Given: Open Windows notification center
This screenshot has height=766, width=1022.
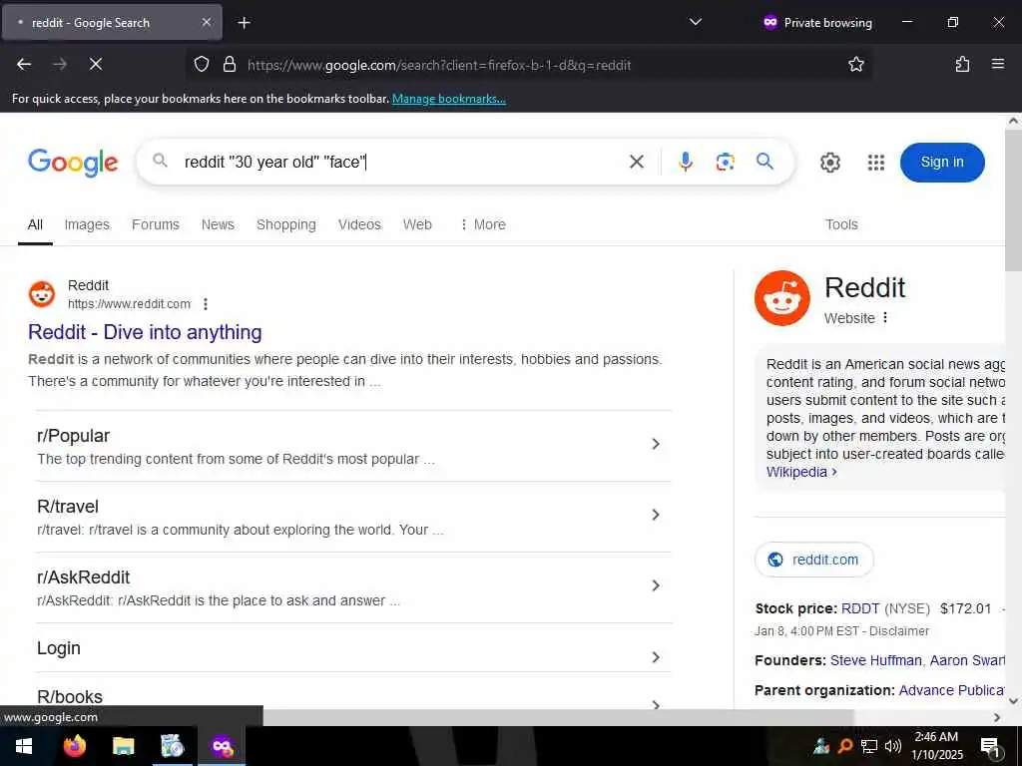Looking at the screenshot, I should pyautogui.click(x=990, y=746).
